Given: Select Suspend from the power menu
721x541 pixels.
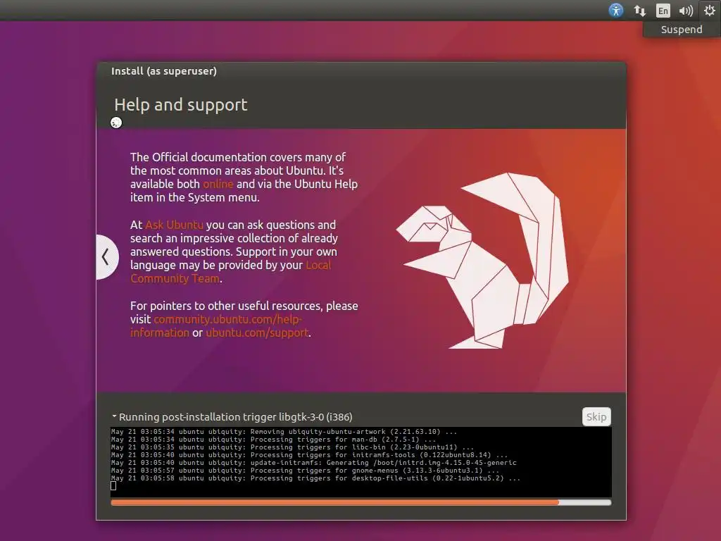Looking at the screenshot, I should coord(682,30).
